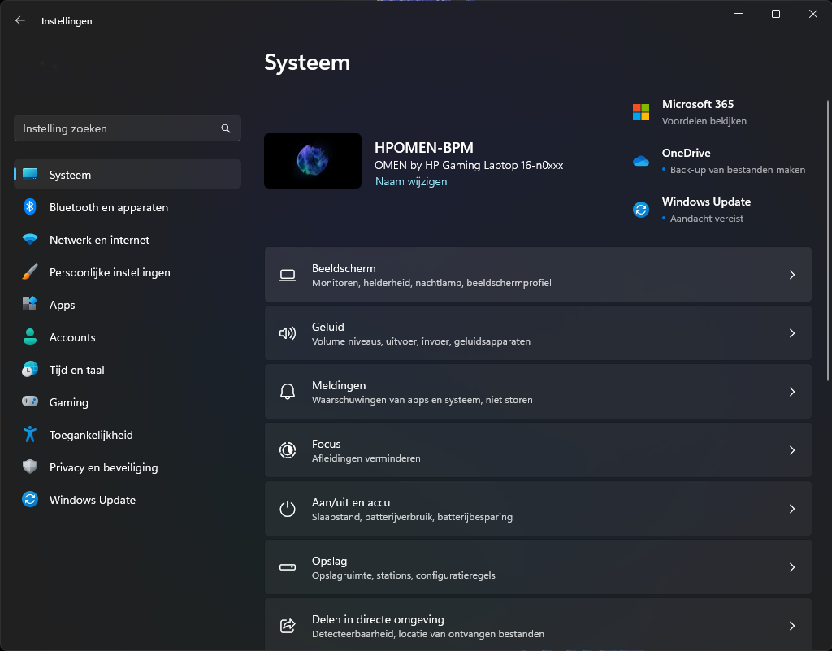Screen dimensions: 832x651
Task: Open Persoonlijke instellingen section
Action: [x=128, y=272]
